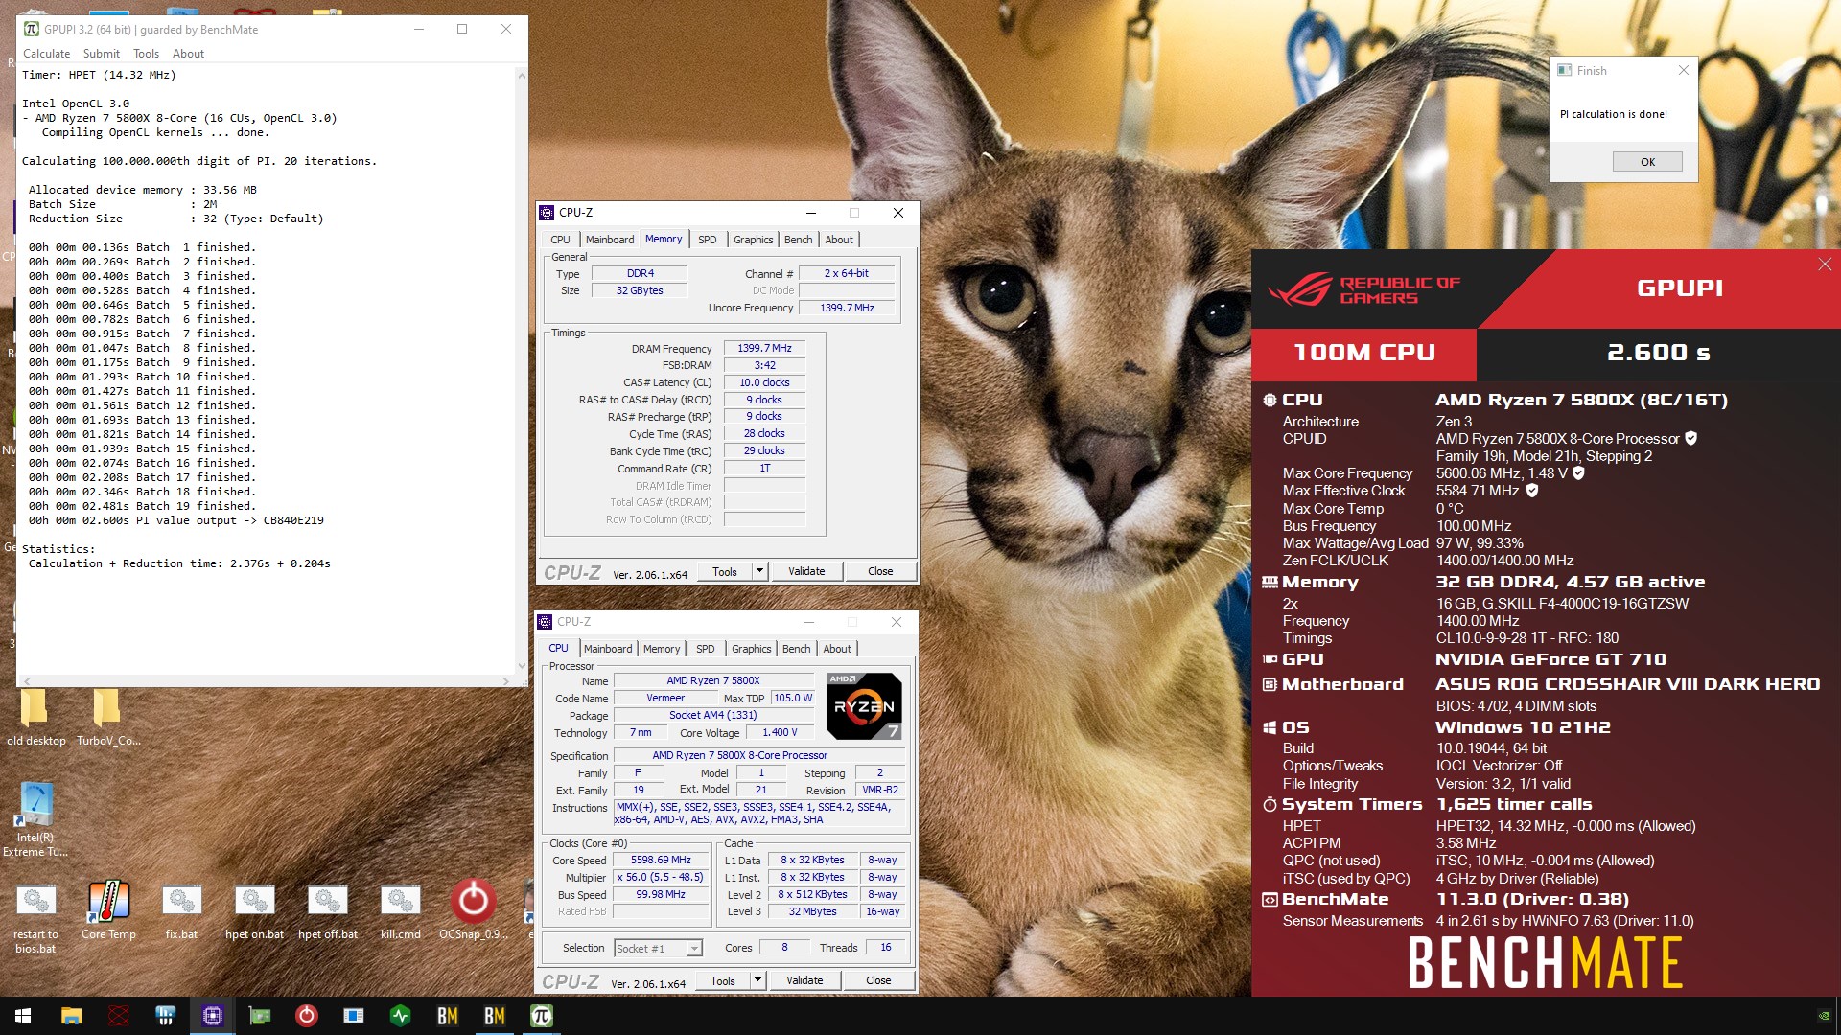Viewport: 1841px width, 1035px height.
Task: Click the CAS# Latency 10.0 clocks value
Action: 764,382
